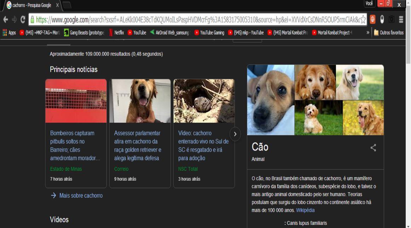Share the Cão knowledge panel

pos(373,148)
